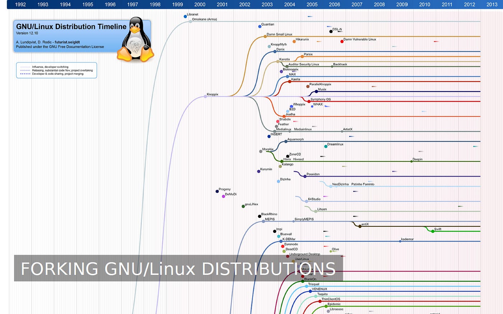Click the Backtrack label
The width and height of the screenshot is (503, 314).
340,65
